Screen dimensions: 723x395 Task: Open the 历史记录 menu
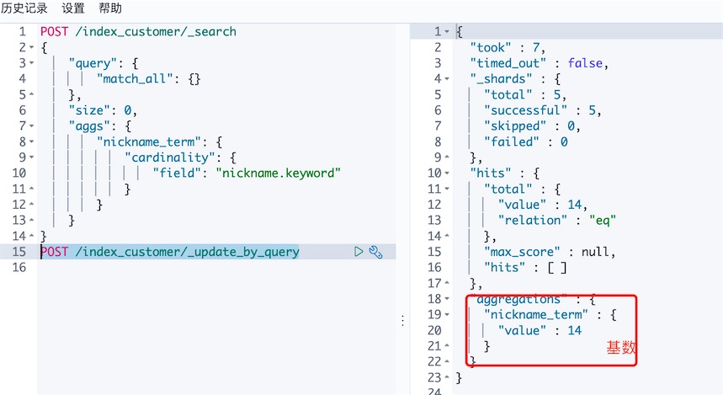[x=24, y=8]
